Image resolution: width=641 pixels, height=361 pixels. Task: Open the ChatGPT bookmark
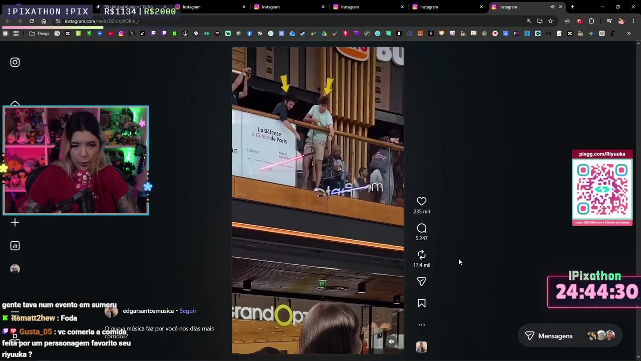(x=602, y=34)
